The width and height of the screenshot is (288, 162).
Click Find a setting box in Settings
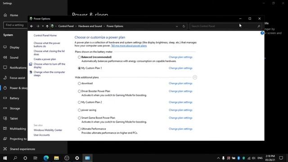[x=15, y=25]
